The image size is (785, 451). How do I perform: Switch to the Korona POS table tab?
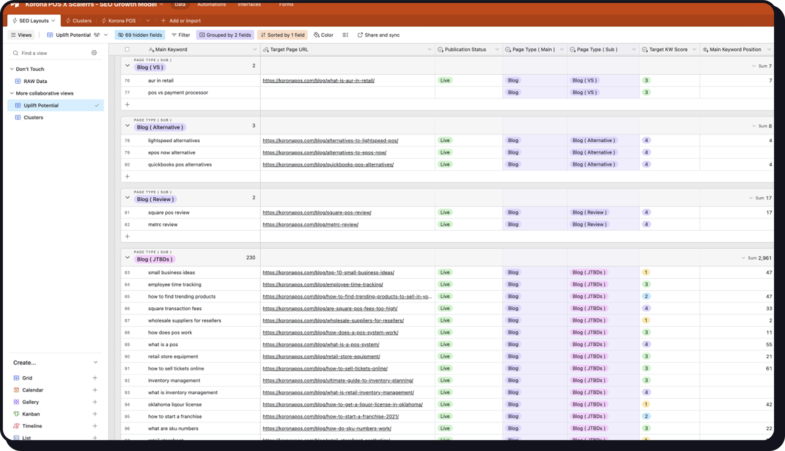pos(119,20)
